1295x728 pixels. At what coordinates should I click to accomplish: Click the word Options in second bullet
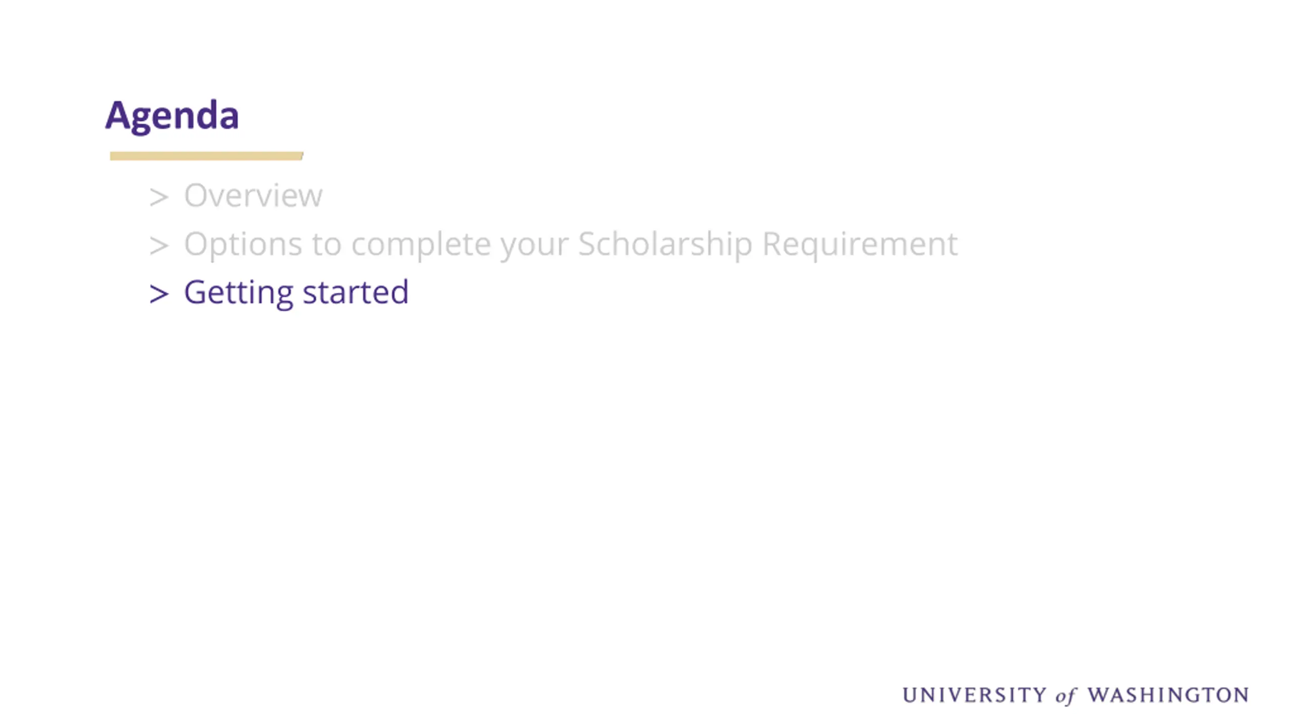pos(243,245)
